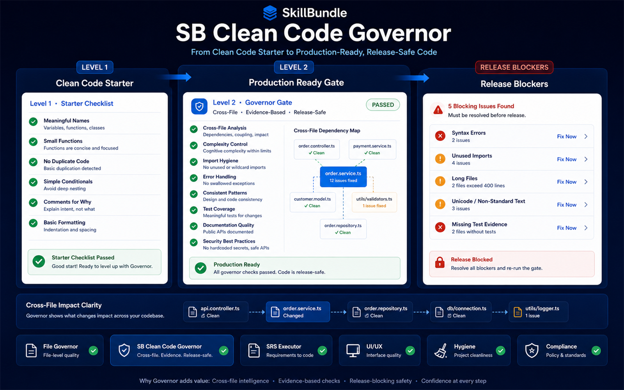Expand the Syntax Errors row chevron

click(x=586, y=136)
